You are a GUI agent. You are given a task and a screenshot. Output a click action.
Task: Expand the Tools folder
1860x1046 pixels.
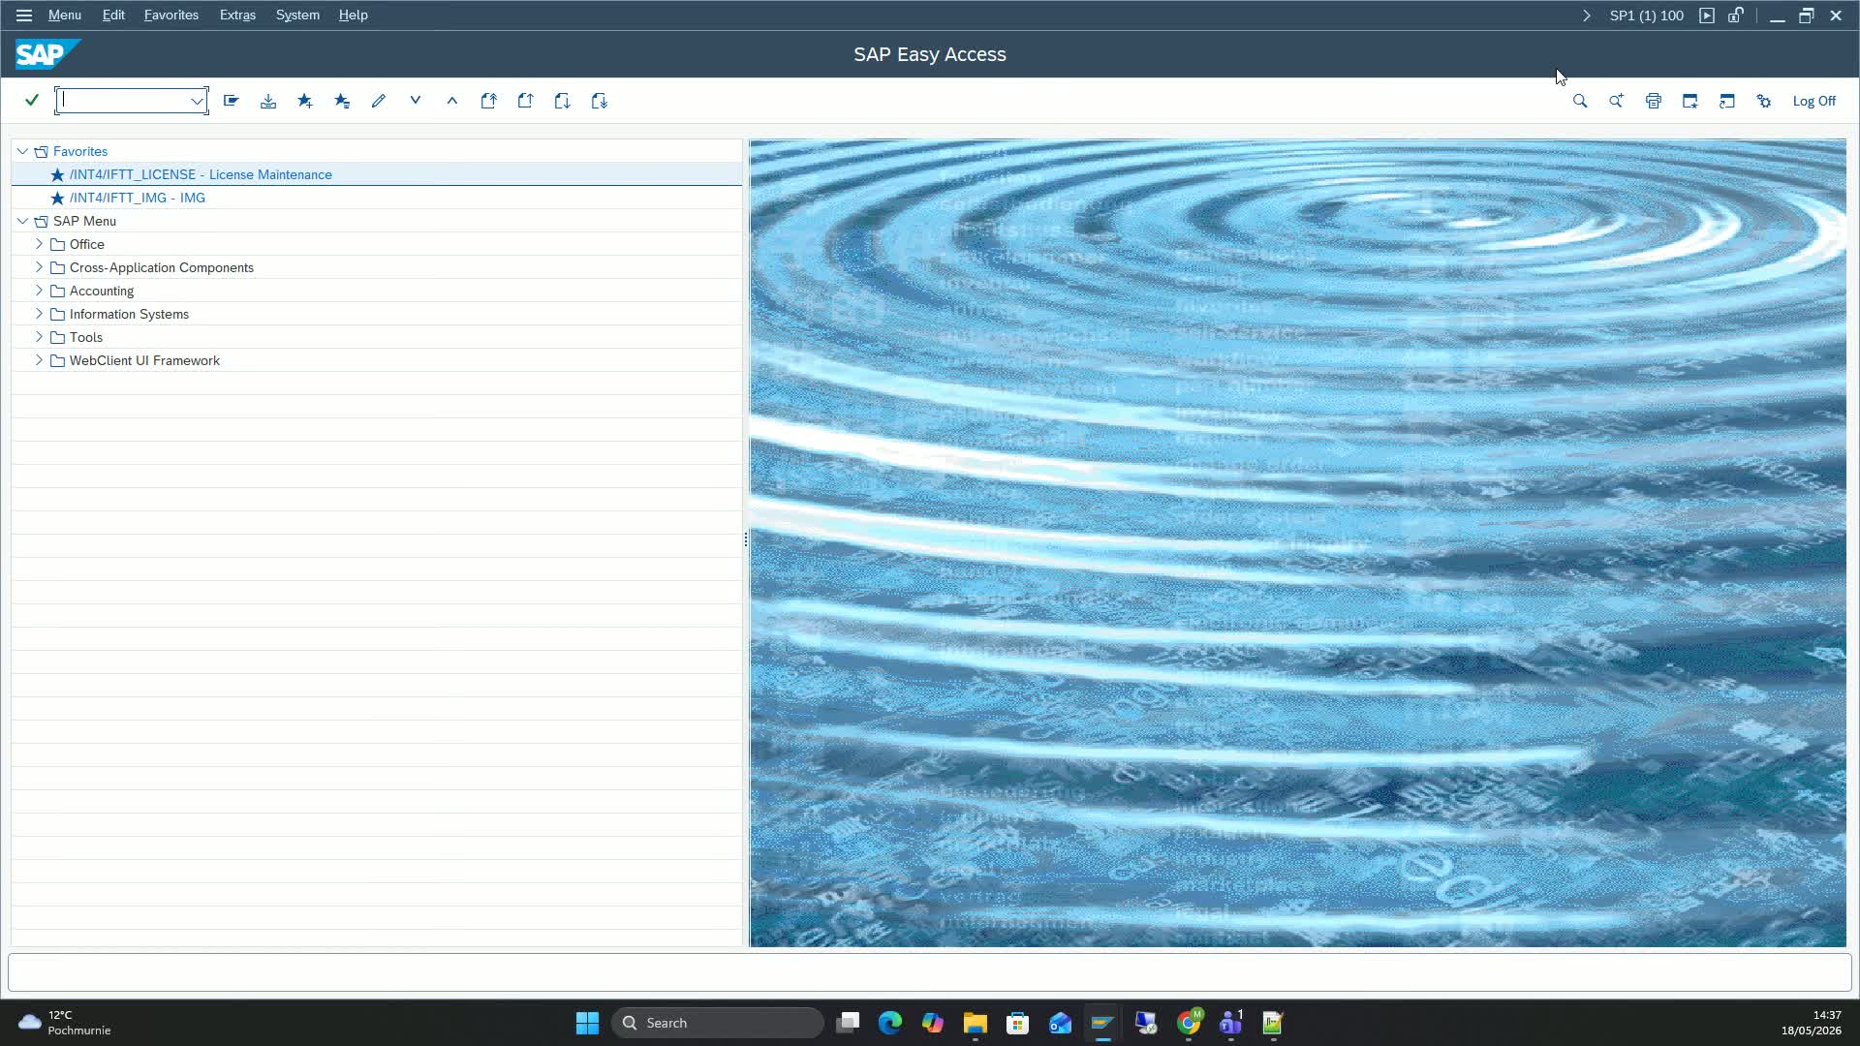39,337
